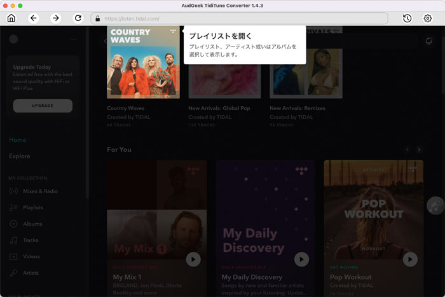The height and width of the screenshot is (297, 445).
Task: Click the 'プレイリストを開く' tooltip title
Action: pyautogui.click(x=220, y=36)
